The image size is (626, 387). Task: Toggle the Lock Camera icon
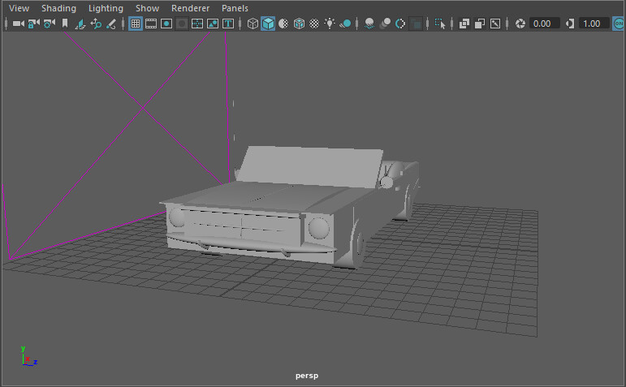34,24
